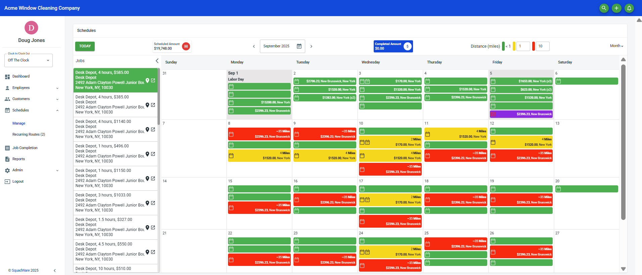Go to previous month arrow
This screenshot has width=642, height=275.
254,46
